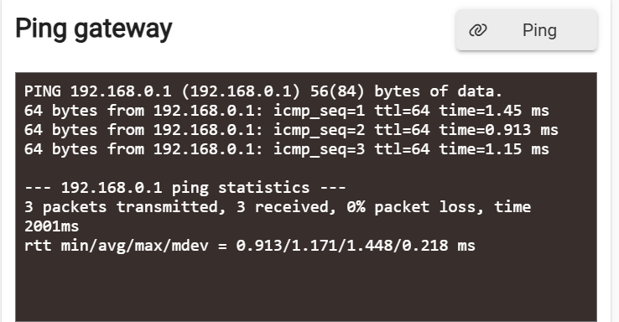619x322 pixels.
Task: Click the Ping button
Action: pos(527,30)
